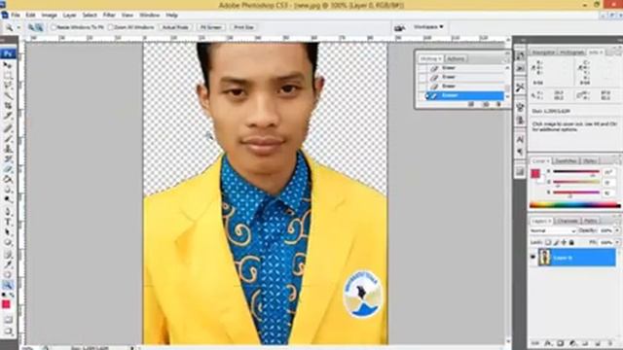The image size is (623, 350).
Task: Toggle lock transparent pixels
Action: pyautogui.click(x=548, y=242)
